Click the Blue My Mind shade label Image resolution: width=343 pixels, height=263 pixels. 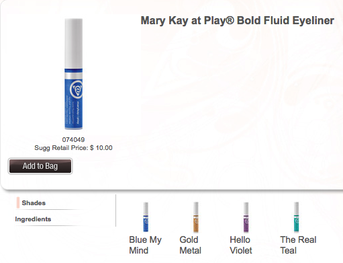(145, 245)
